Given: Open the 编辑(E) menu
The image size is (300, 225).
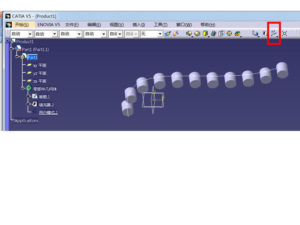Looking at the screenshot, I should pos(94,25).
